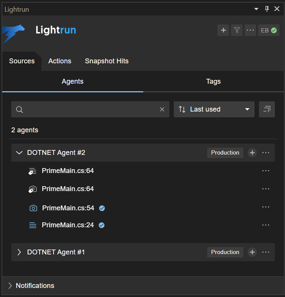
Task: Click the plus icon in Lightrun header
Action: pos(223,30)
